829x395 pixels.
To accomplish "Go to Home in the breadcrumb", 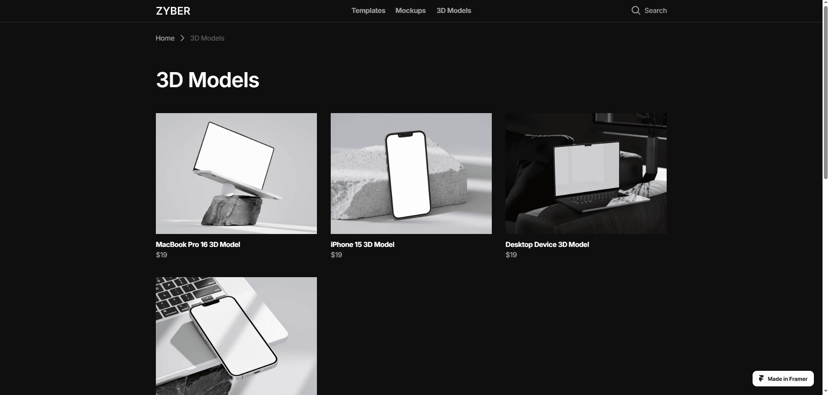I will click(165, 38).
